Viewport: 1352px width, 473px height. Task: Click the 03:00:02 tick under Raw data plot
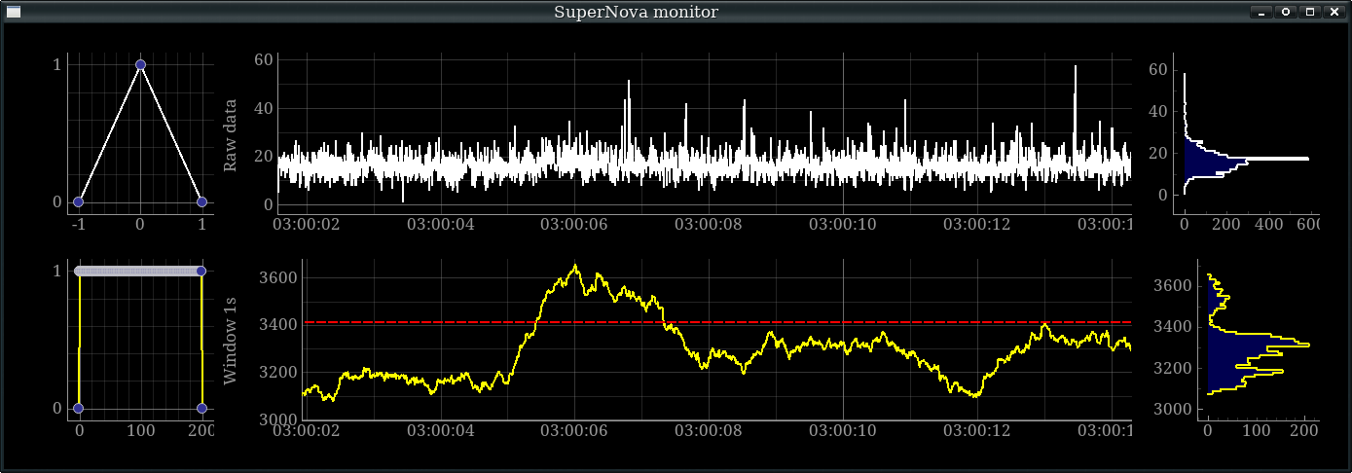306,224
